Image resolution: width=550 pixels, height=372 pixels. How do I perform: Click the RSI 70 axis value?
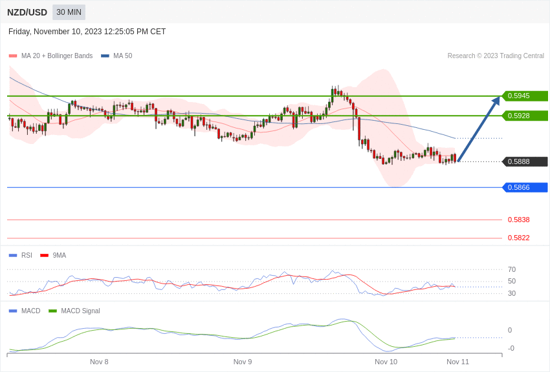[512, 269]
